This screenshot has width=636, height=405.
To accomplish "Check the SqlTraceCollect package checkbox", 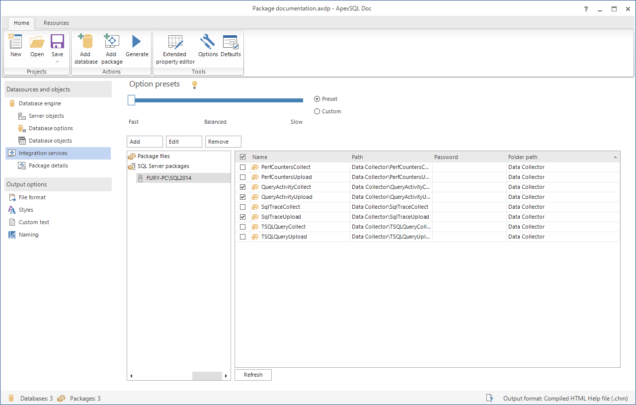I will point(242,207).
